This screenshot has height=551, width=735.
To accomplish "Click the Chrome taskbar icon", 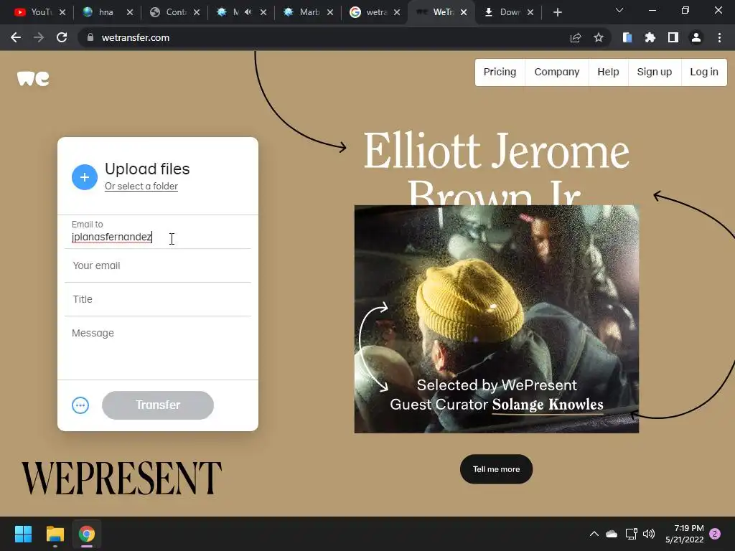I will [x=87, y=534].
